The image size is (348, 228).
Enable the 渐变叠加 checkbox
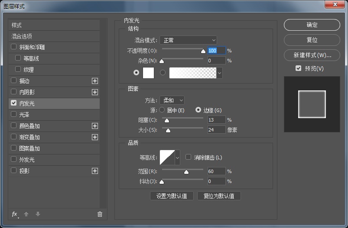pos(13,137)
